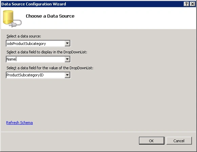Click the ProductSubcategoryID value field box
Viewport: 197px width, 152px height.
[35, 75]
